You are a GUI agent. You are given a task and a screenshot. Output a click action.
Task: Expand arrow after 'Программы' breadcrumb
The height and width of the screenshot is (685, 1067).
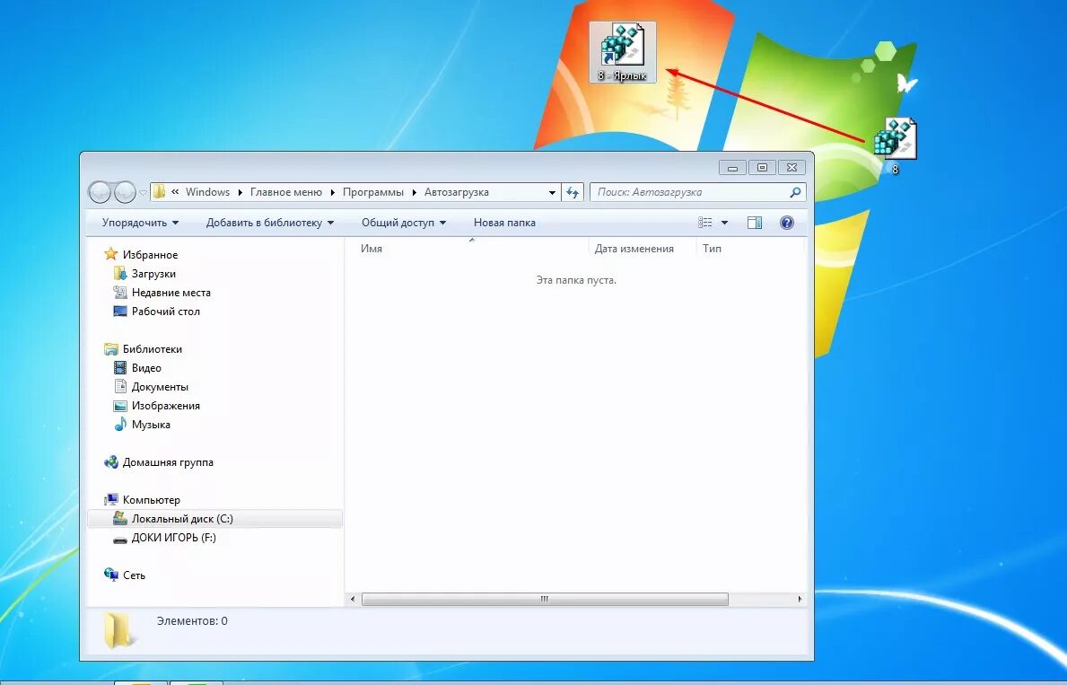415,193
